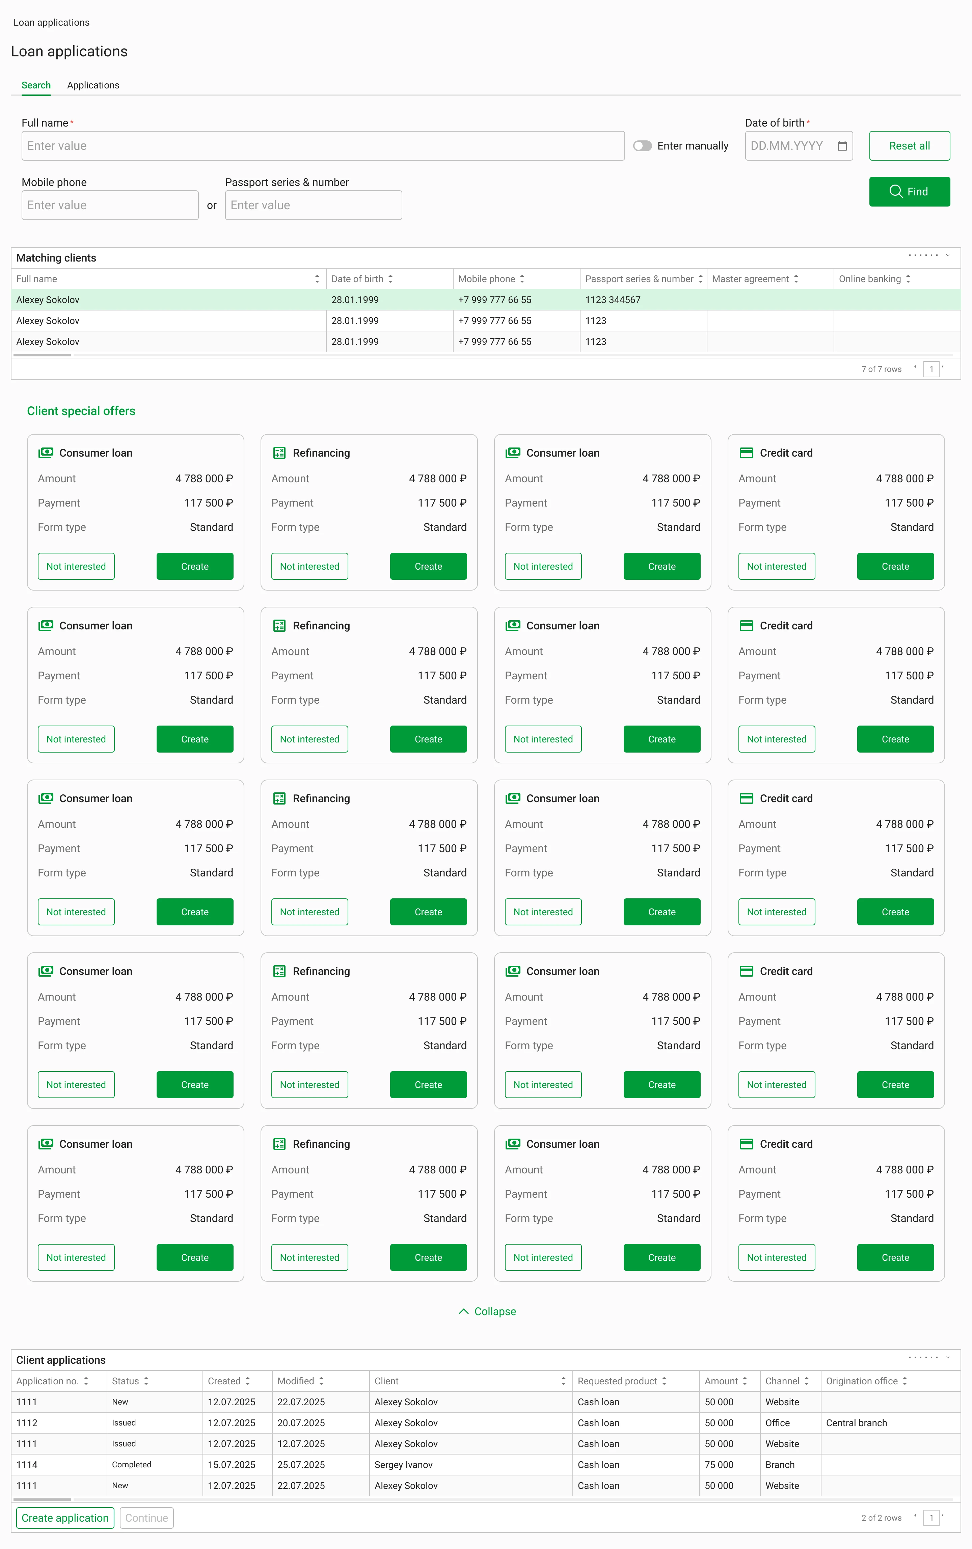Sort applications by Channel column
This screenshot has height=1549, width=972.
click(x=806, y=1381)
